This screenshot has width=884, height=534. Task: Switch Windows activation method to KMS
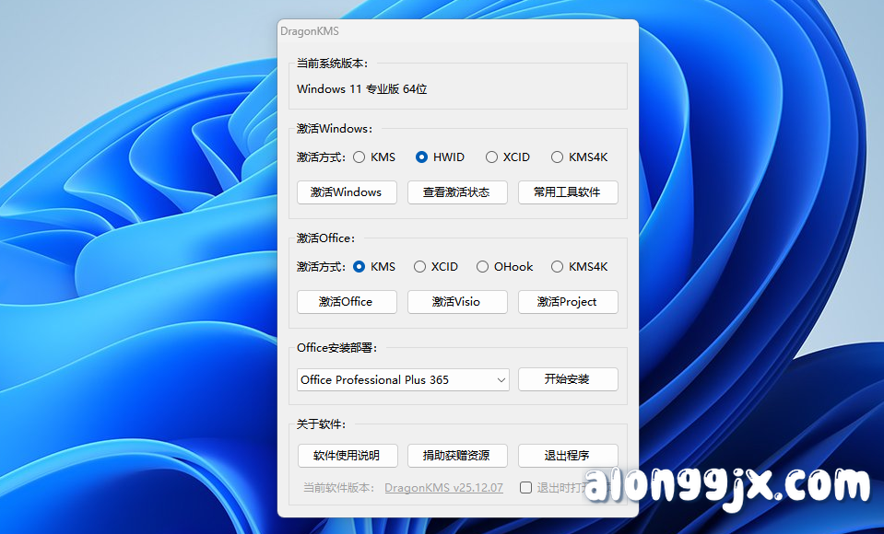tap(358, 157)
